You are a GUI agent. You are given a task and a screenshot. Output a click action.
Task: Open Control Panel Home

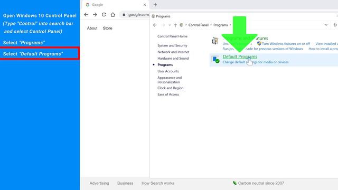coord(172,36)
